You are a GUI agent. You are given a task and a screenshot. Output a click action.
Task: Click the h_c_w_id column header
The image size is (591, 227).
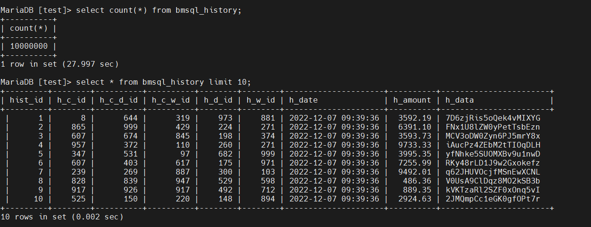(170, 100)
